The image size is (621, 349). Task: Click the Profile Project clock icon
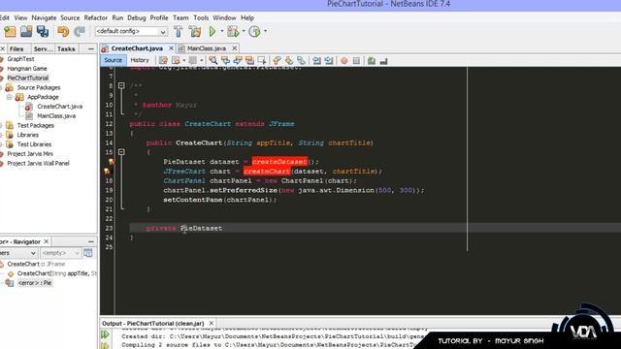[254, 31]
